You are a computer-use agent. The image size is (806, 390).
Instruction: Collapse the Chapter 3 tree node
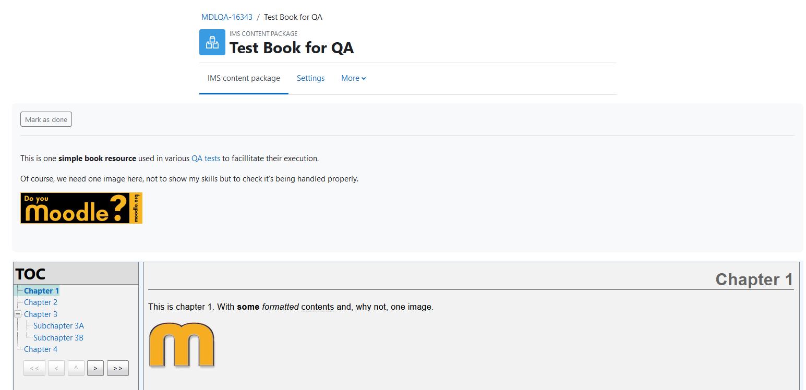coord(18,314)
